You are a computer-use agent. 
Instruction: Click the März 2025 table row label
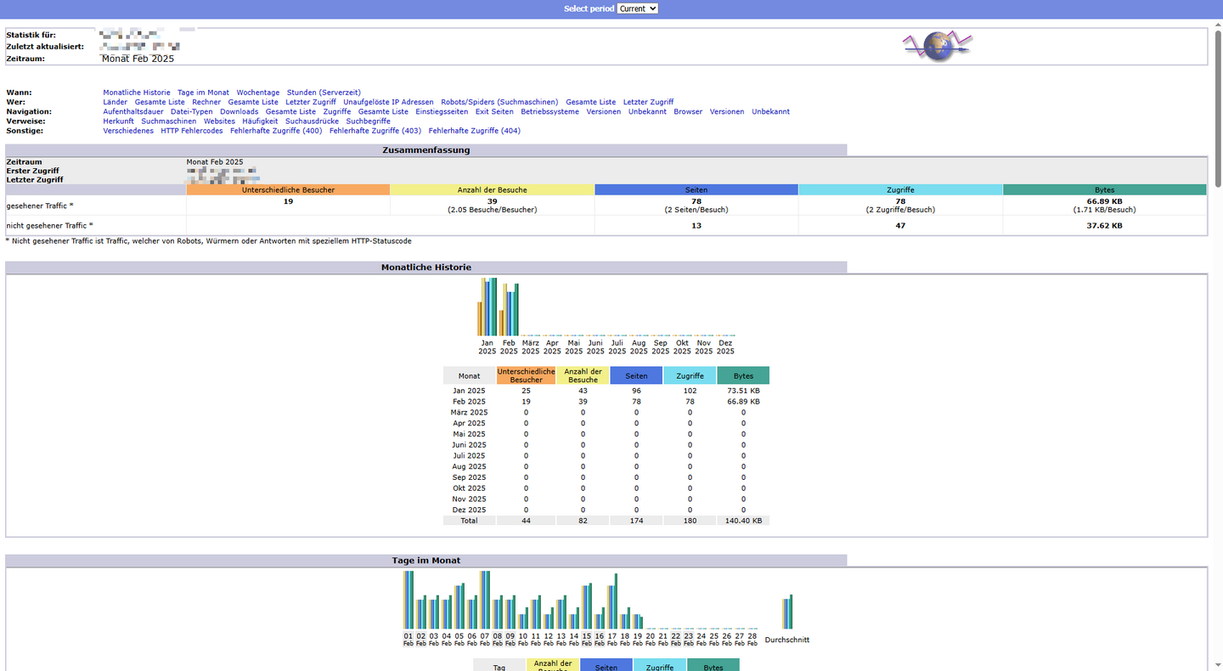pos(469,413)
